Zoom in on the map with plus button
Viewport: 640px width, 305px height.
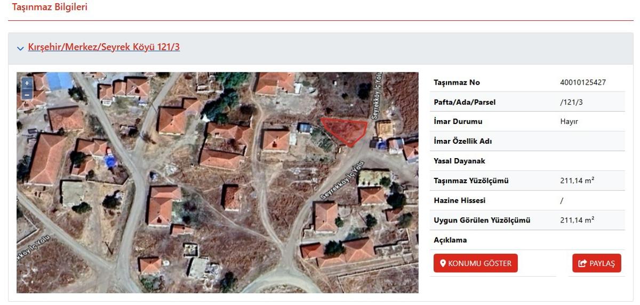click(x=27, y=84)
